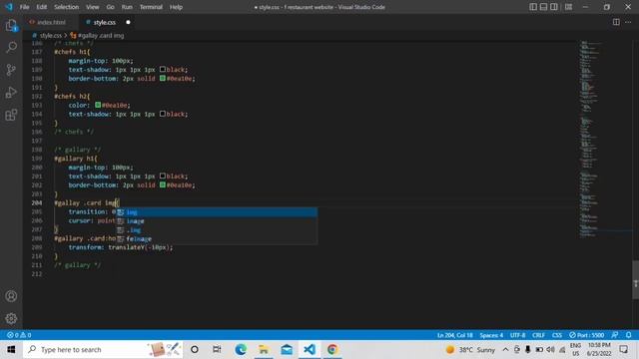Open Run and Debug view

pyautogui.click(x=11, y=93)
